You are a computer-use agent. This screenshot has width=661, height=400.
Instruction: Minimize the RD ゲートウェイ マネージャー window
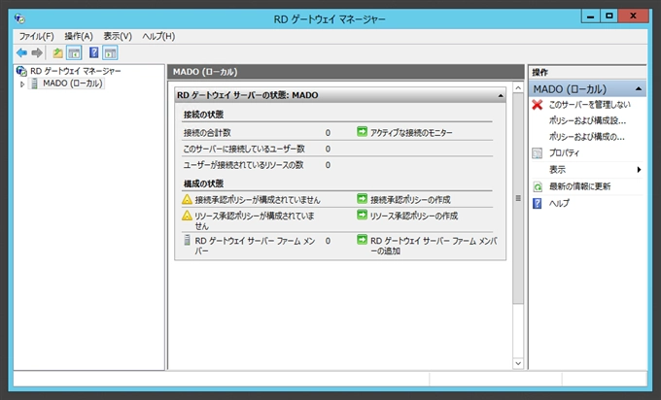(590, 16)
